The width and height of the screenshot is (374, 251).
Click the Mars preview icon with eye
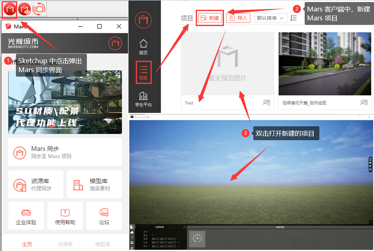[24, 9]
